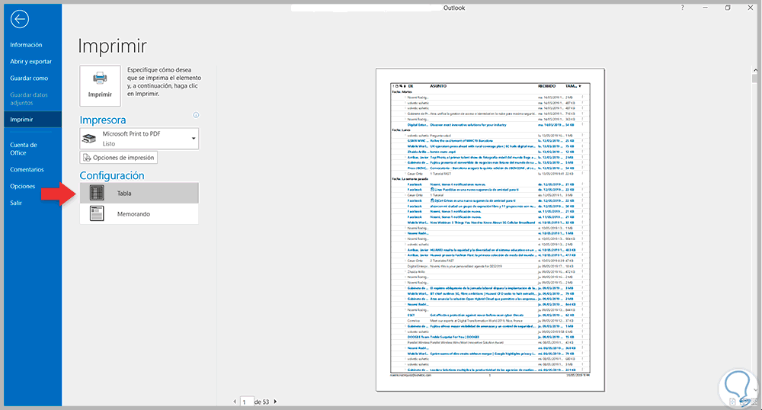This screenshot has width=762, height=410.
Task: Click the print preview page thumbnail
Action: 490,230
